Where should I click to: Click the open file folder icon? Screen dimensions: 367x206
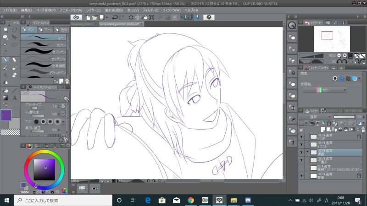[95, 17]
